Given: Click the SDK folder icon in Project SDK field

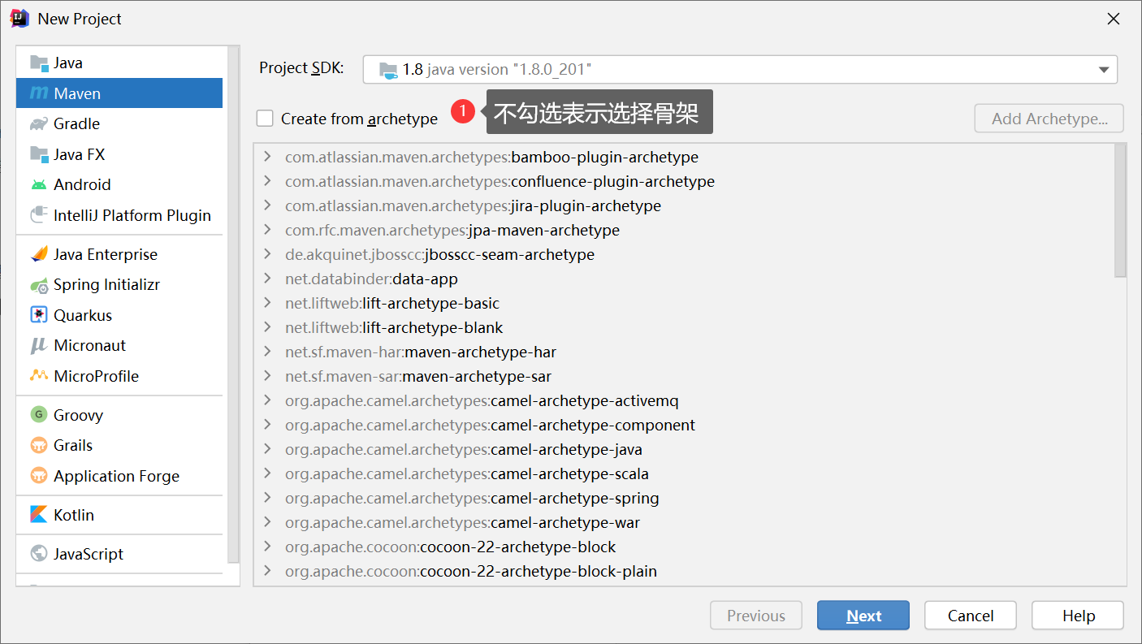Looking at the screenshot, I should click(388, 70).
